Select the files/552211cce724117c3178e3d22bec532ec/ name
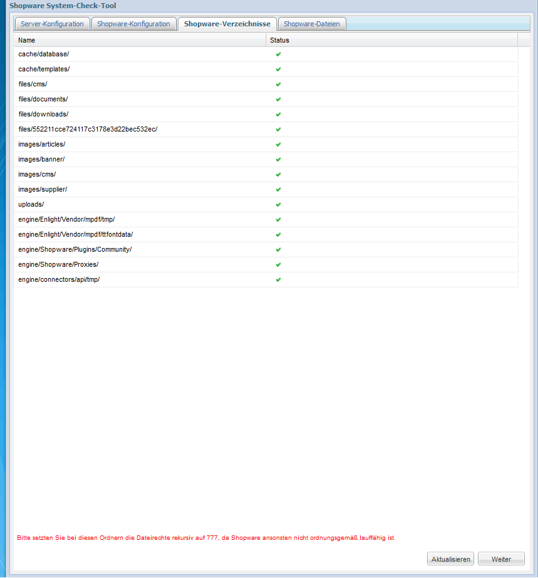The width and height of the screenshot is (538, 578). 88,130
